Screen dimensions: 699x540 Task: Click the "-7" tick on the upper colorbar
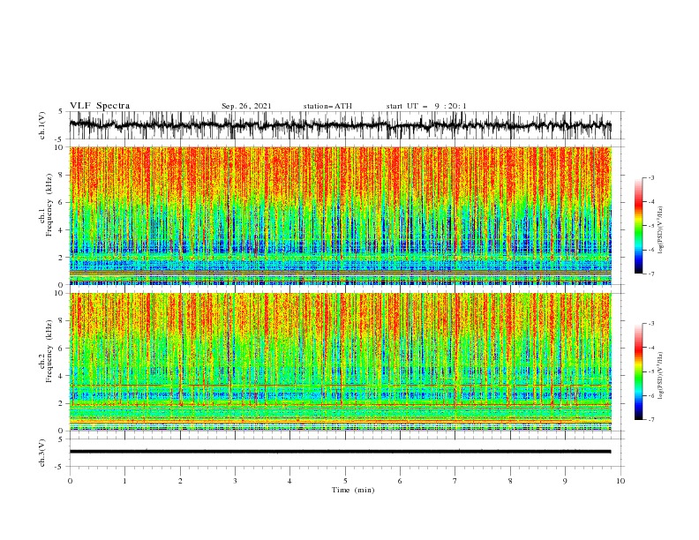[x=650, y=274]
